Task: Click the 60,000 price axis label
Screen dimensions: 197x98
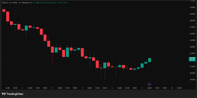Action: point(192,73)
